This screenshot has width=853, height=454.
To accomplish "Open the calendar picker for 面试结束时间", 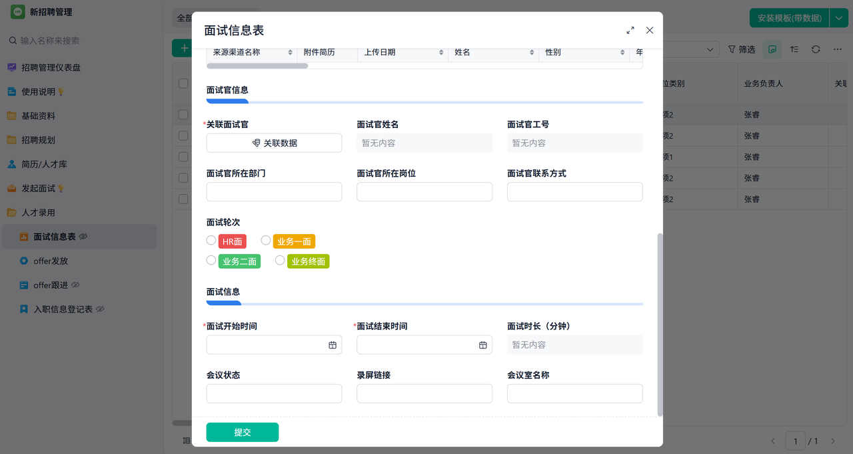I will 483,345.
